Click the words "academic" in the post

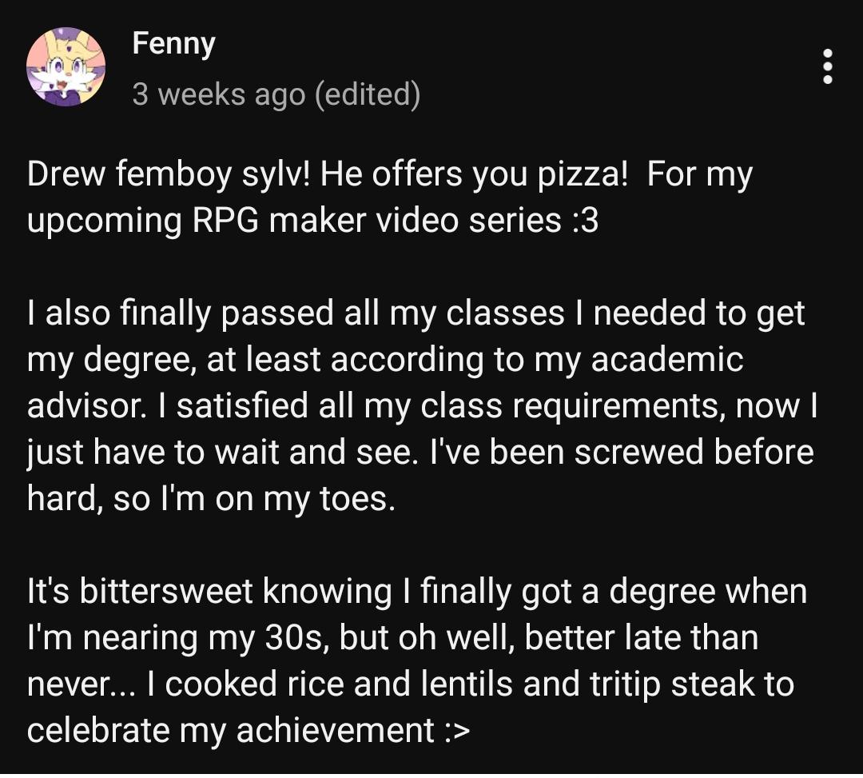pos(667,360)
